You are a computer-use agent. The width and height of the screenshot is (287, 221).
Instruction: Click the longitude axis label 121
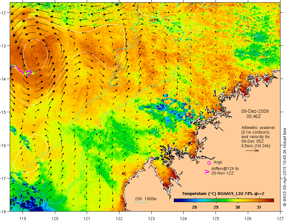pos(87,218)
